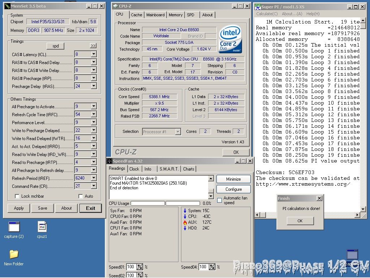Click the CPU-Z title bar icon
The height and width of the screenshot is (278, 370).
115,6
